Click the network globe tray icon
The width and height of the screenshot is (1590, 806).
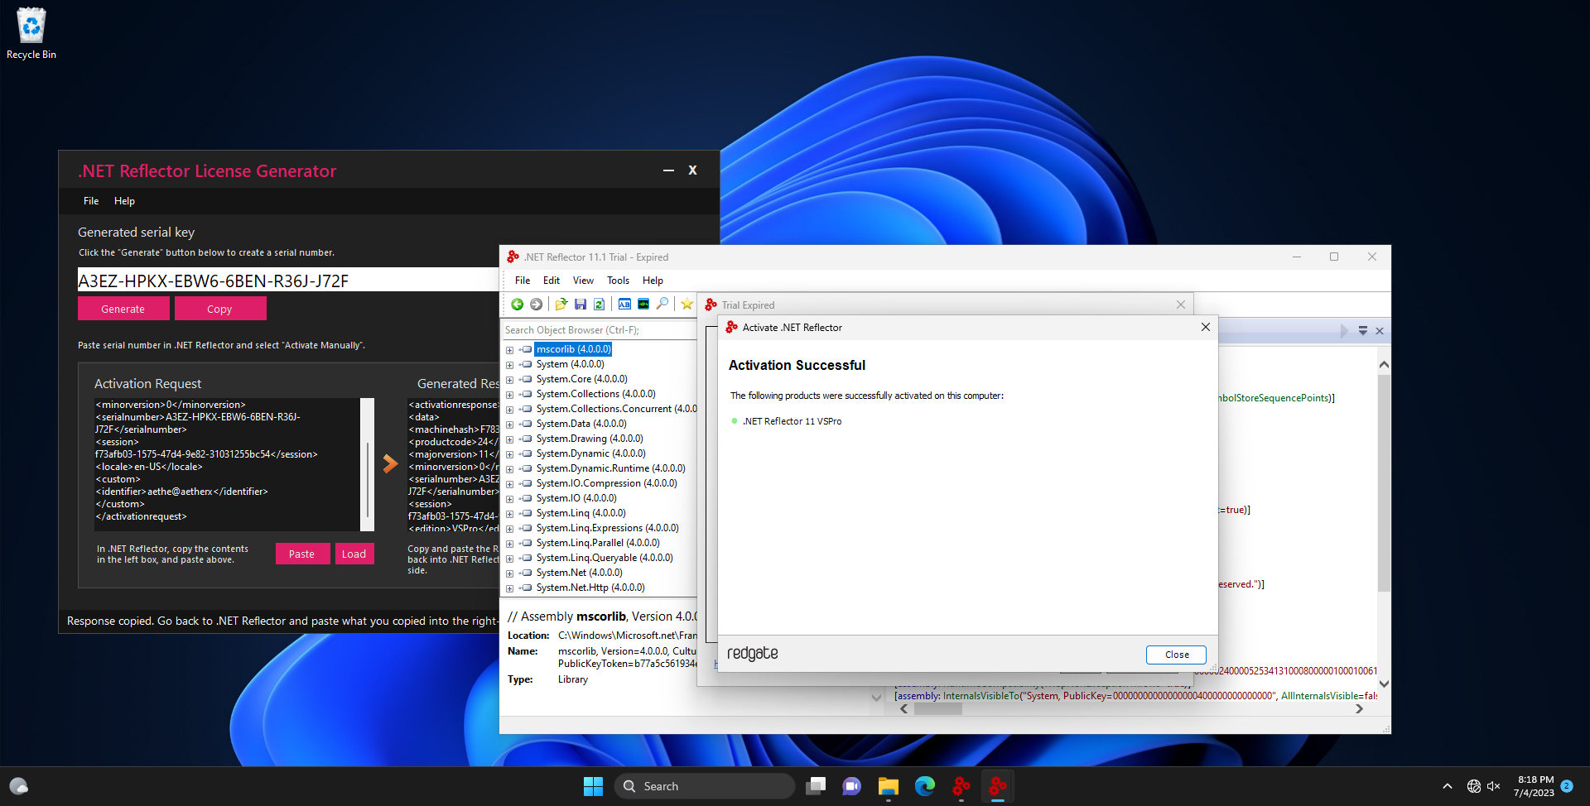tap(1474, 786)
